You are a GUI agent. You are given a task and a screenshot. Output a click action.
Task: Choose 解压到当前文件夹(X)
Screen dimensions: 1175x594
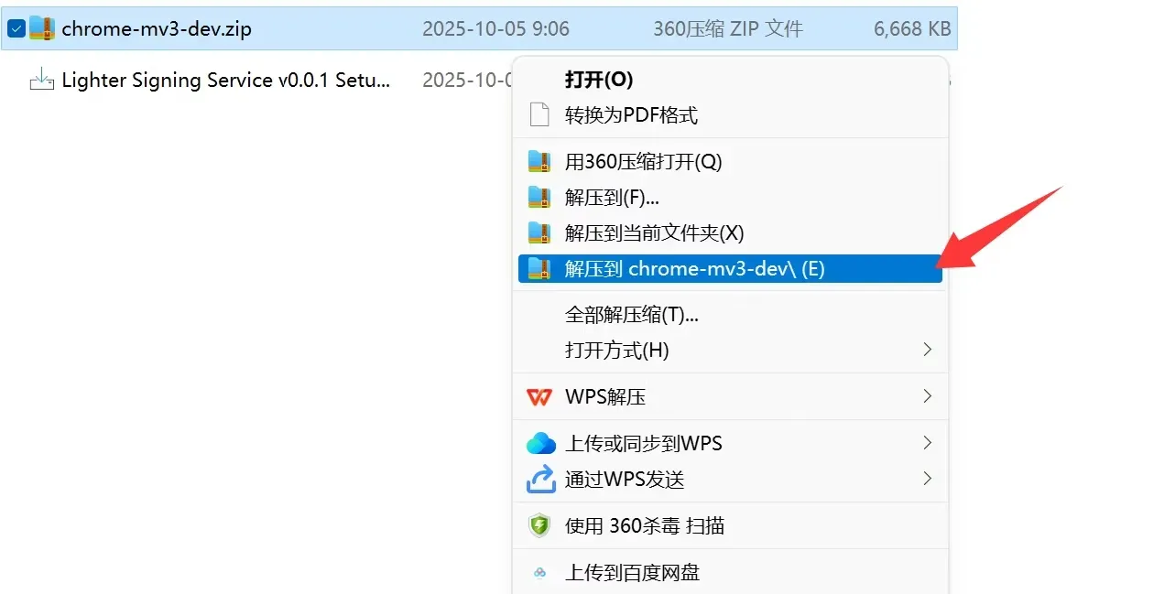730,232
